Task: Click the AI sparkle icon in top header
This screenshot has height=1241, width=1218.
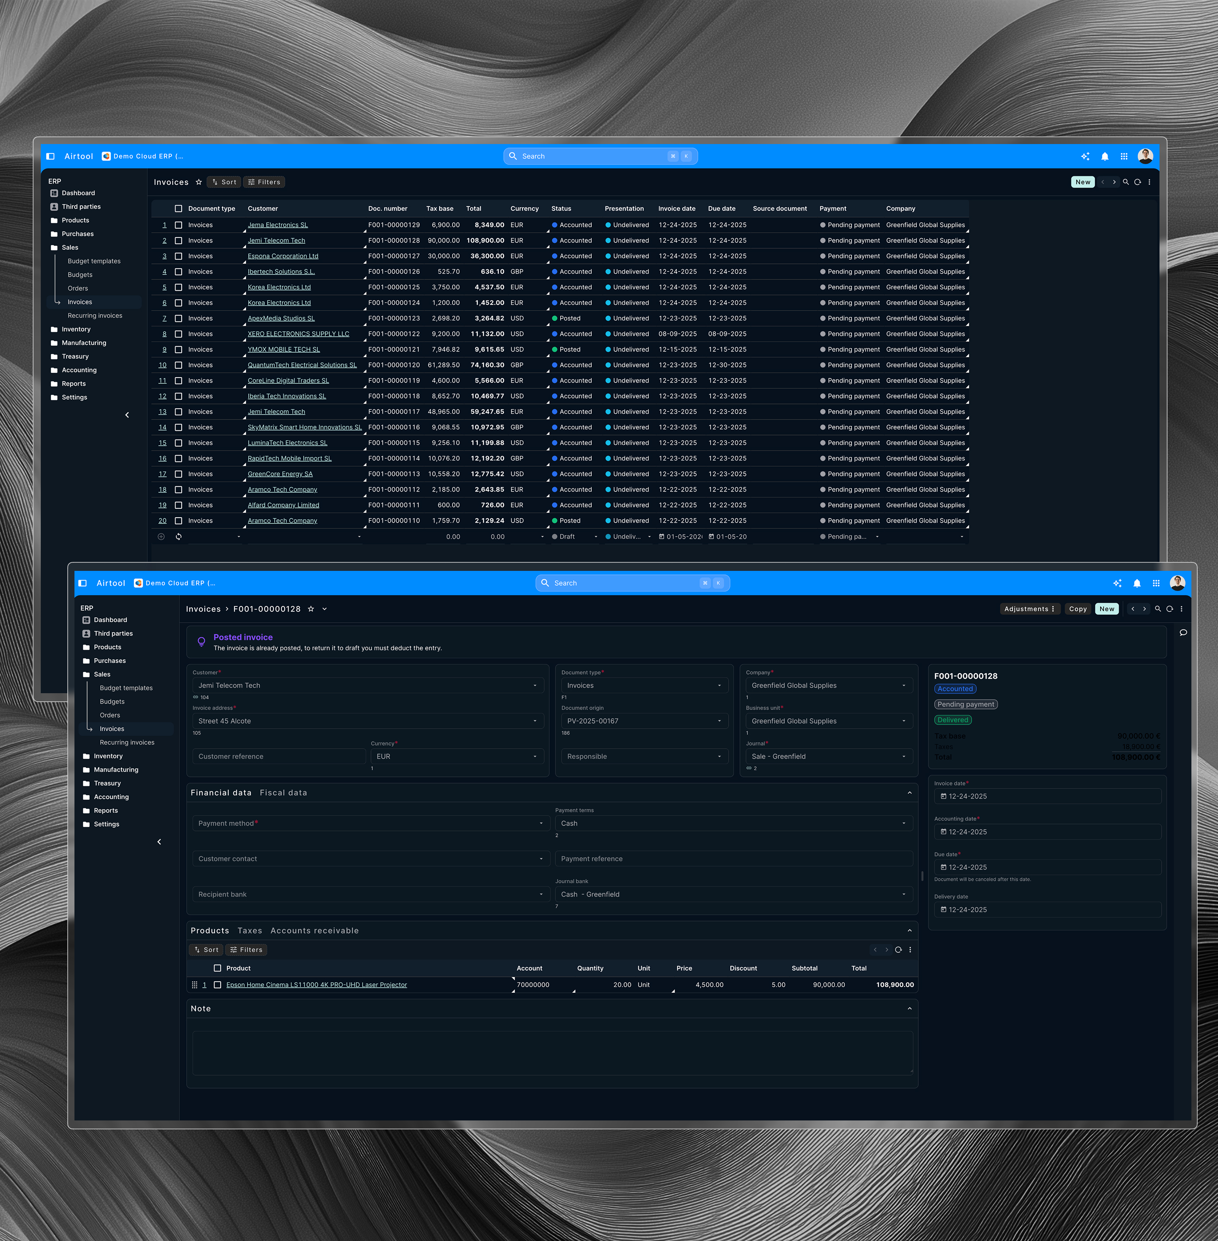Action: 1085,157
